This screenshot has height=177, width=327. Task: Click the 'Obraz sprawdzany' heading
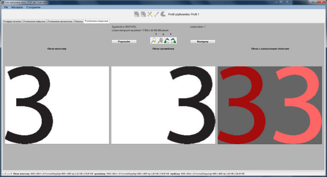click(163, 49)
